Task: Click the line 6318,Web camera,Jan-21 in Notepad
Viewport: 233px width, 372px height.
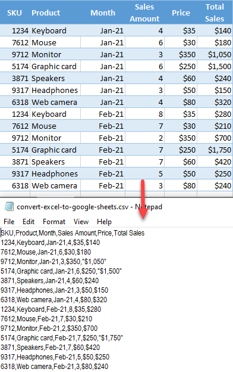Action: coord(53,300)
